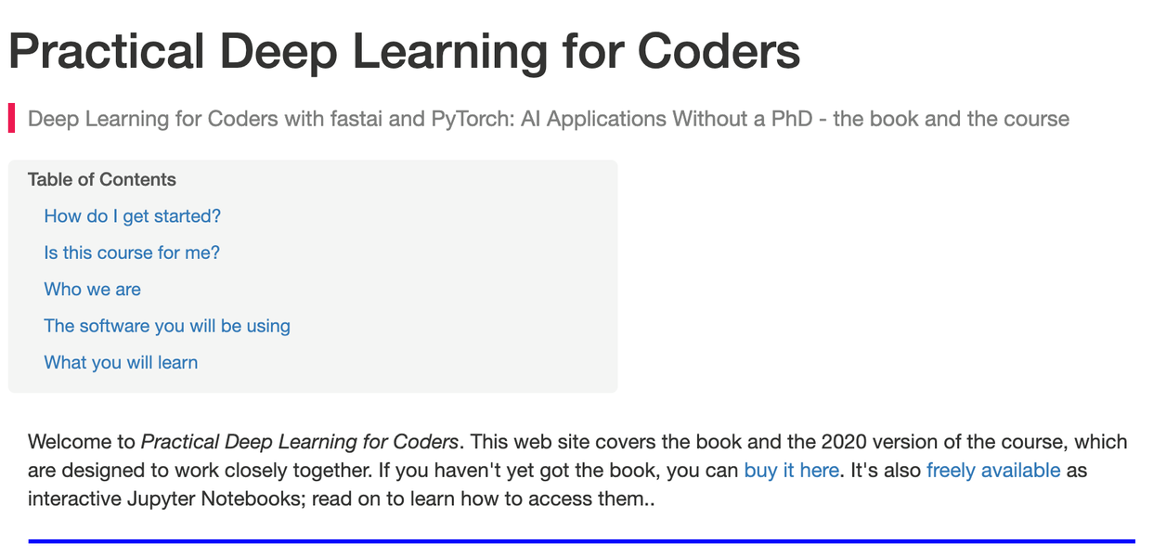Viewport: 1153px width, 557px height.
Task: Click the blue horizontal divider line
Action: tap(581, 540)
